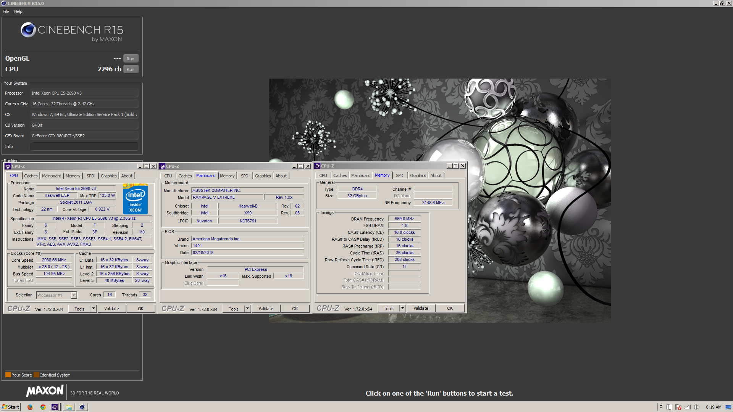Image resolution: width=733 pixels, height=412 pixels.
Task: Open the File menu
Action: 6,11
